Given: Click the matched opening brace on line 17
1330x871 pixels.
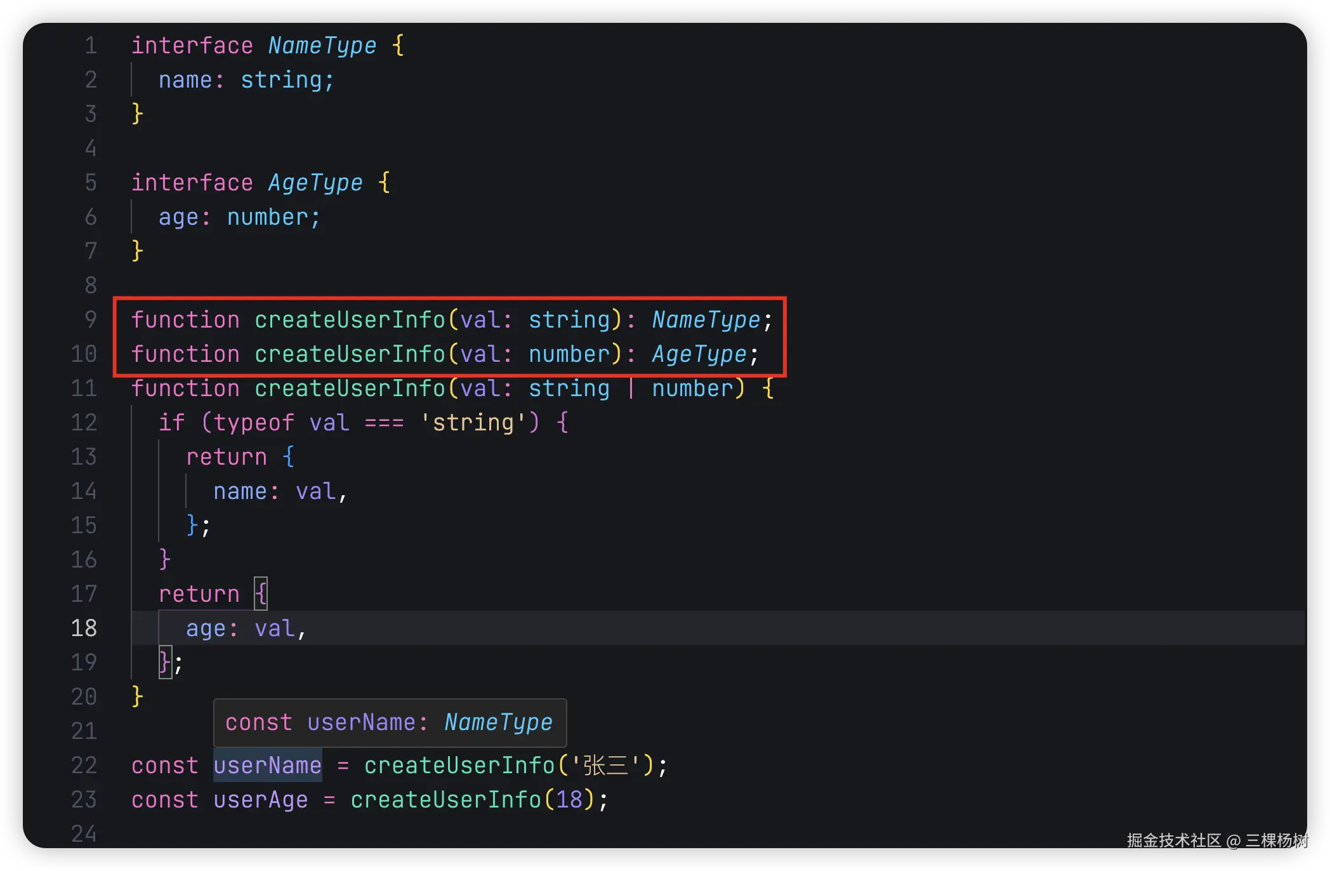Looking at the screenshot, I should pos(261,594).
